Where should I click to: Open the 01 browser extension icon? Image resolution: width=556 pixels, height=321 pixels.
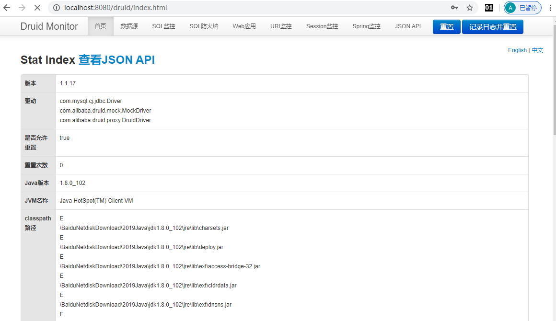[x=488, y=8]
